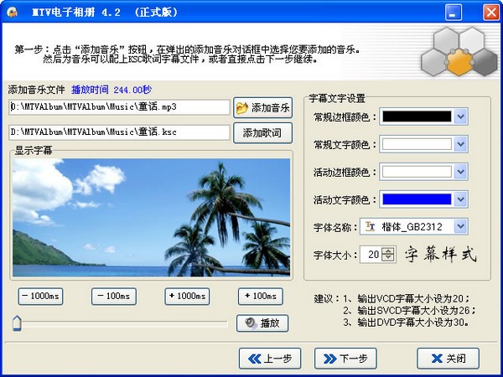Open the 活动边框颜色 dropdown arrow

click(460, 172)
